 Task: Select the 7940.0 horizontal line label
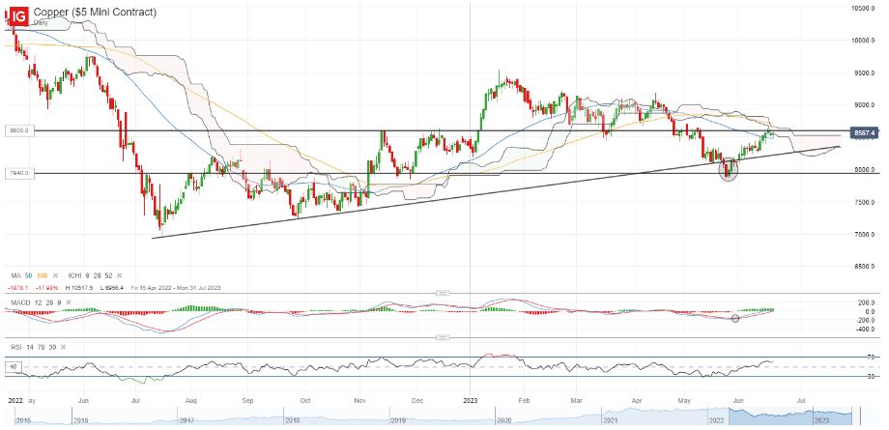[20, 173]
